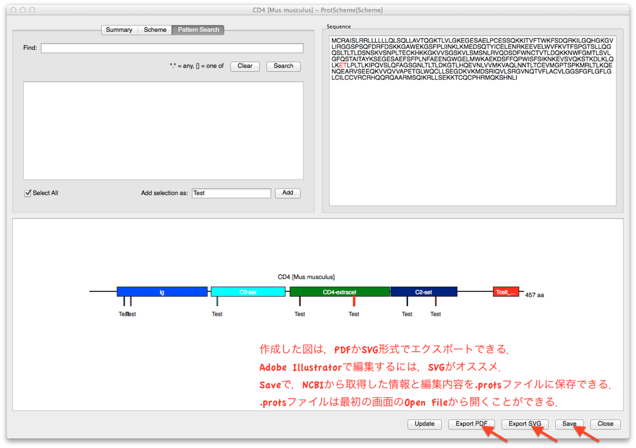Select the blue Ig domain block
The image size is (636, 448).
162,292
